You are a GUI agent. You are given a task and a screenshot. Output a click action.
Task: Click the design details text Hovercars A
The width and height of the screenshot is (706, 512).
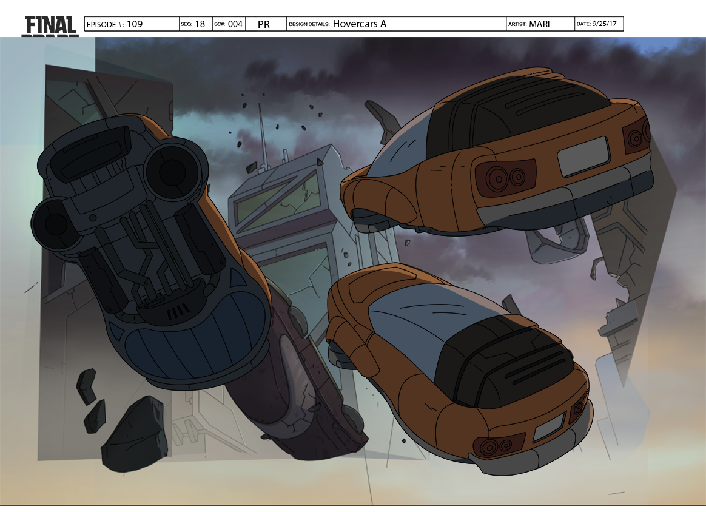pos(359,24)
